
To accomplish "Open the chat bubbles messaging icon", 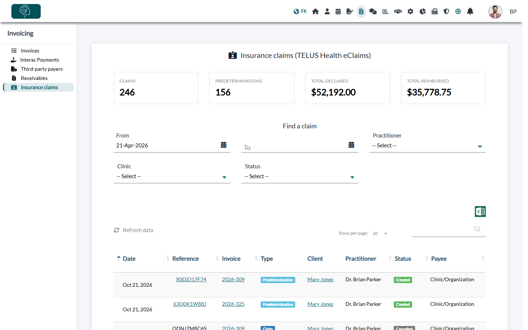I will coord(373,11).
